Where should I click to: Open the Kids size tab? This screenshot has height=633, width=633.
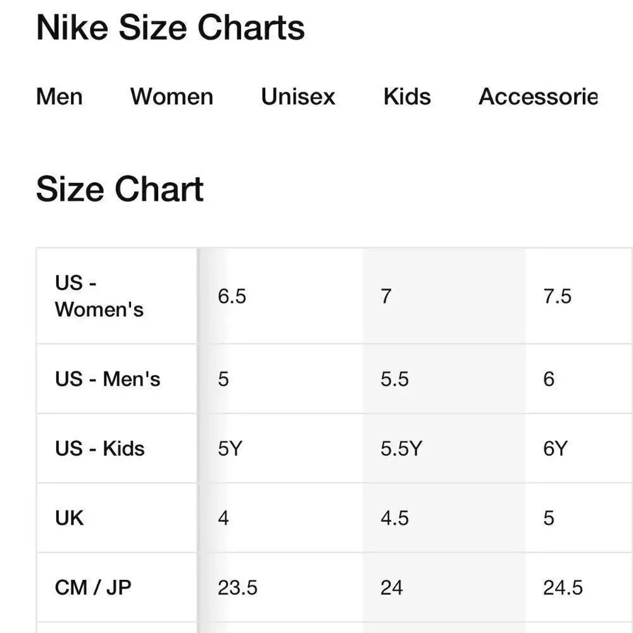coord(407,97)
